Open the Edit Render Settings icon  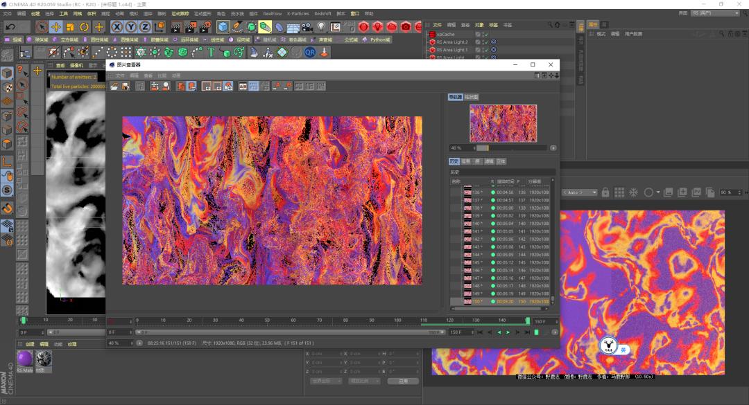[204, 27]
